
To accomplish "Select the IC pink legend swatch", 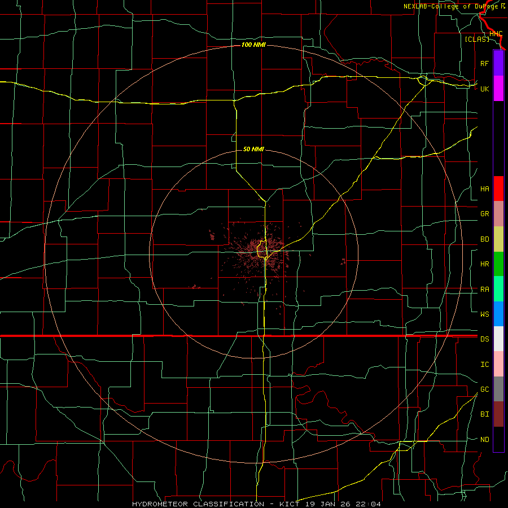I will pos(498,364).
